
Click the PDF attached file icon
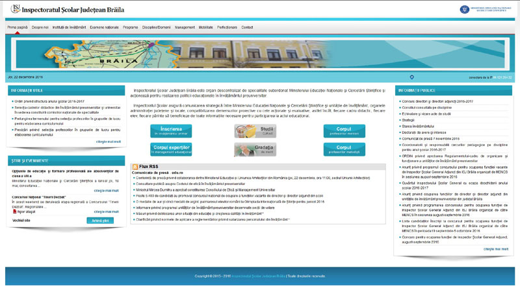click(14, 212)
